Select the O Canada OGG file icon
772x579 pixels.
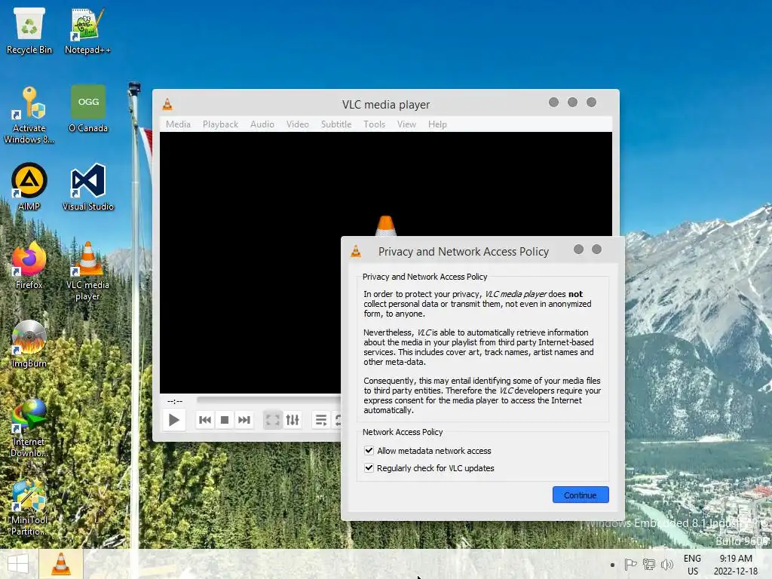point(88,109)
